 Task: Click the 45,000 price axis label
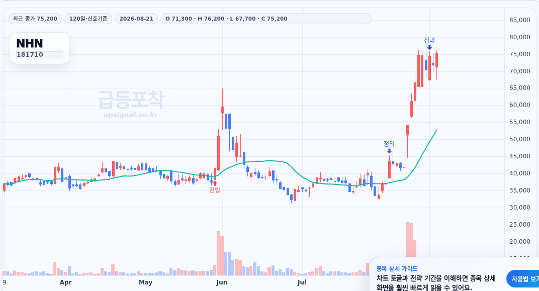519,156
